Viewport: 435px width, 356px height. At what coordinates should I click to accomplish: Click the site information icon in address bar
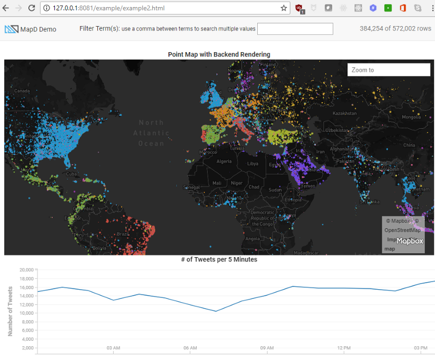(47, 8)
